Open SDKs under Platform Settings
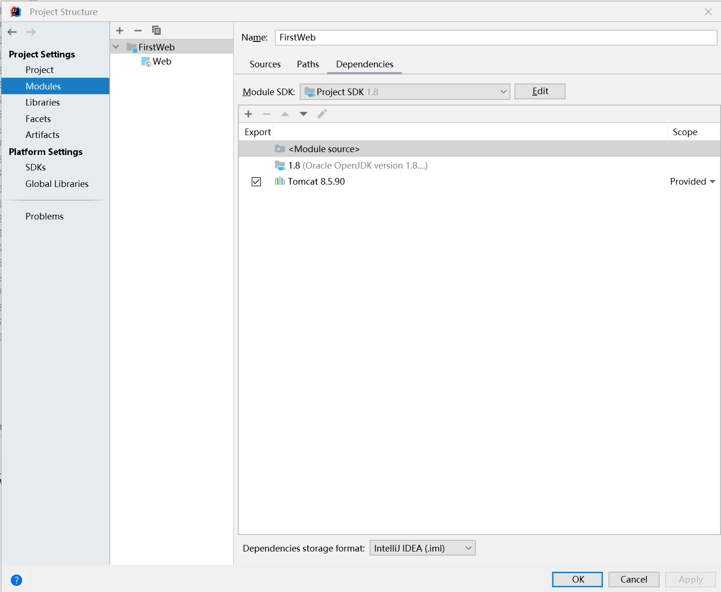The width and height of the screenshot is (721, 592). [36, 167]
